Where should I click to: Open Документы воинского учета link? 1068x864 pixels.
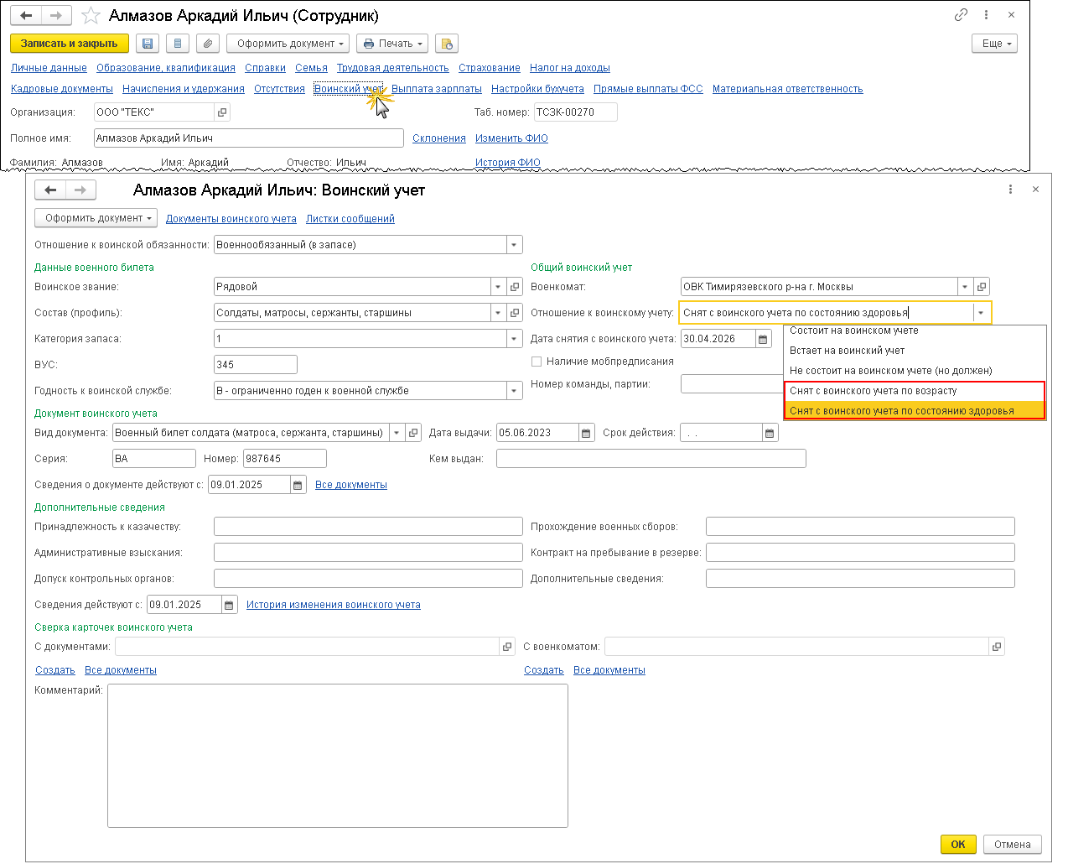(x=231, y=219)
